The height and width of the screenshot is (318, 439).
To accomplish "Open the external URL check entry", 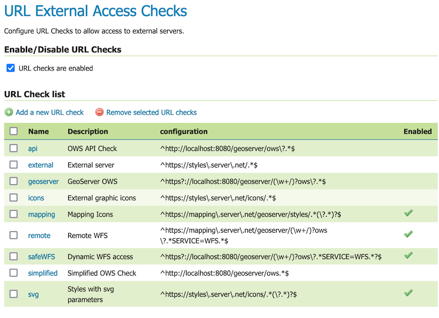I will click(x=41, y=165).
